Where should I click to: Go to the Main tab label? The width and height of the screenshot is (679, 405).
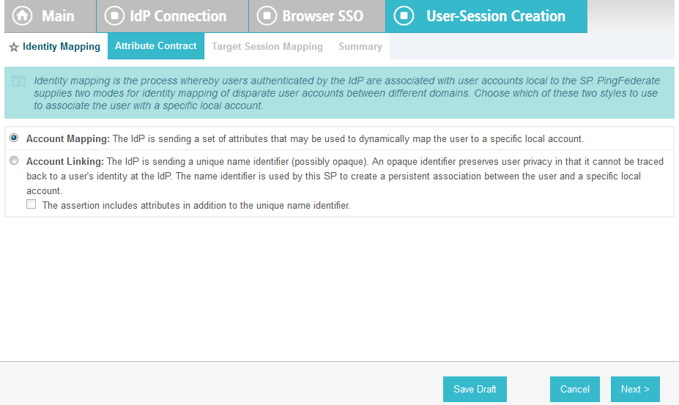point(58,16)
